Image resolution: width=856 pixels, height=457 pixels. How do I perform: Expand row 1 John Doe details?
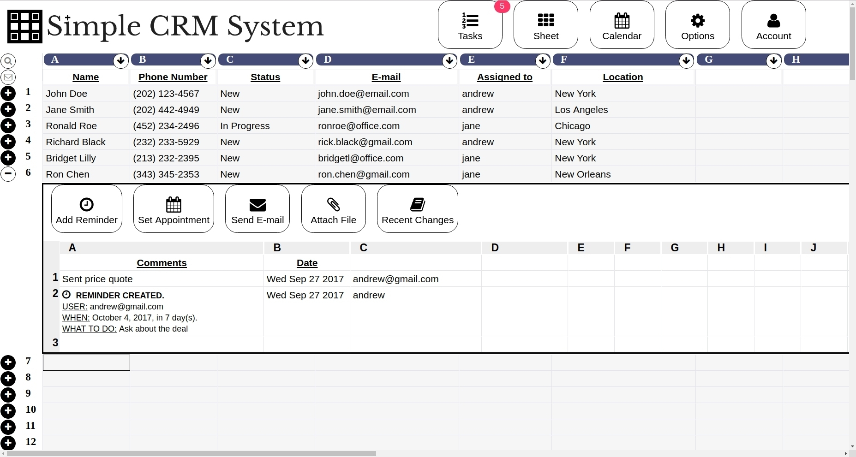[x=8, y=93]
